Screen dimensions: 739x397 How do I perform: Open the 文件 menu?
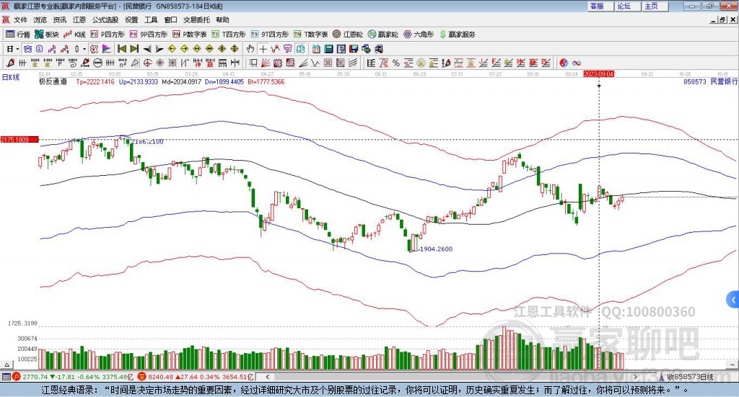pyautogui.click(x=20, y=19)
